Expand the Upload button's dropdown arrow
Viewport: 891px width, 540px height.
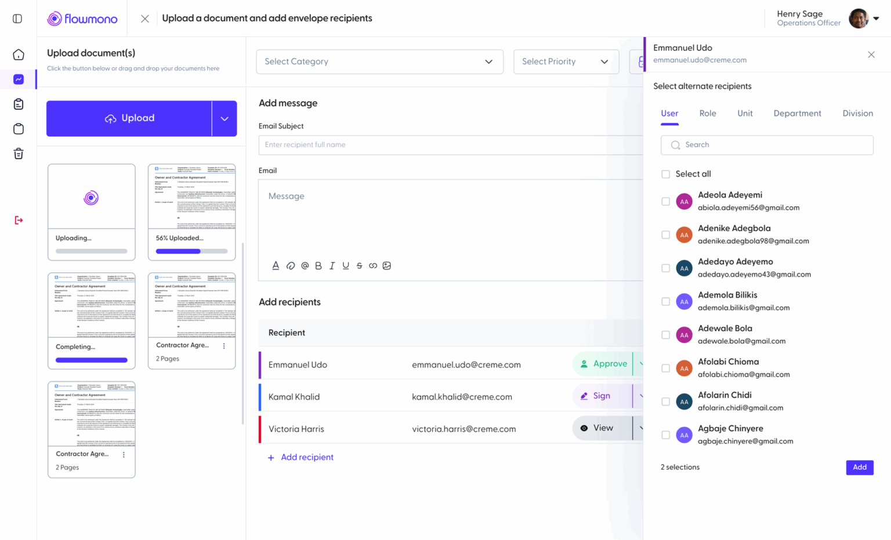coord(224,118)
